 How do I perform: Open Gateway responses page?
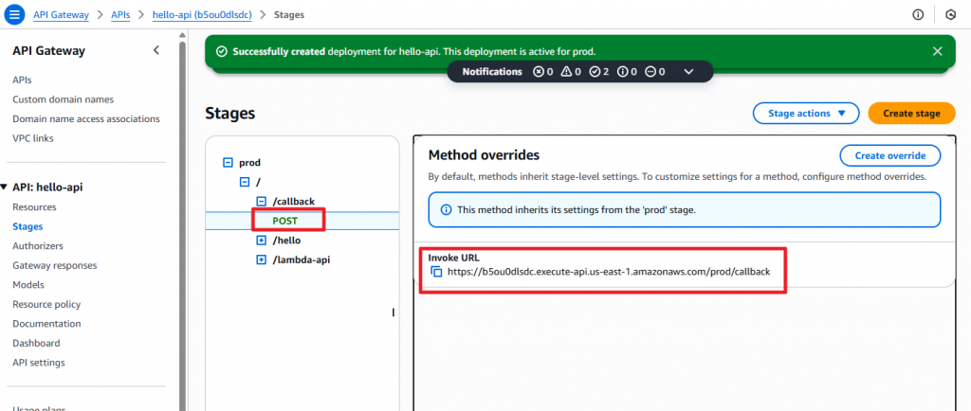pyautogui.click(x=54, y=265)
